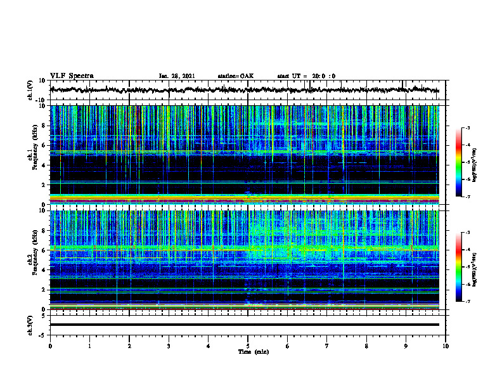Viewport: 502px width, 388px height.
Task: Click the "-3" label on ch.1 color bar
Action: 468,127
